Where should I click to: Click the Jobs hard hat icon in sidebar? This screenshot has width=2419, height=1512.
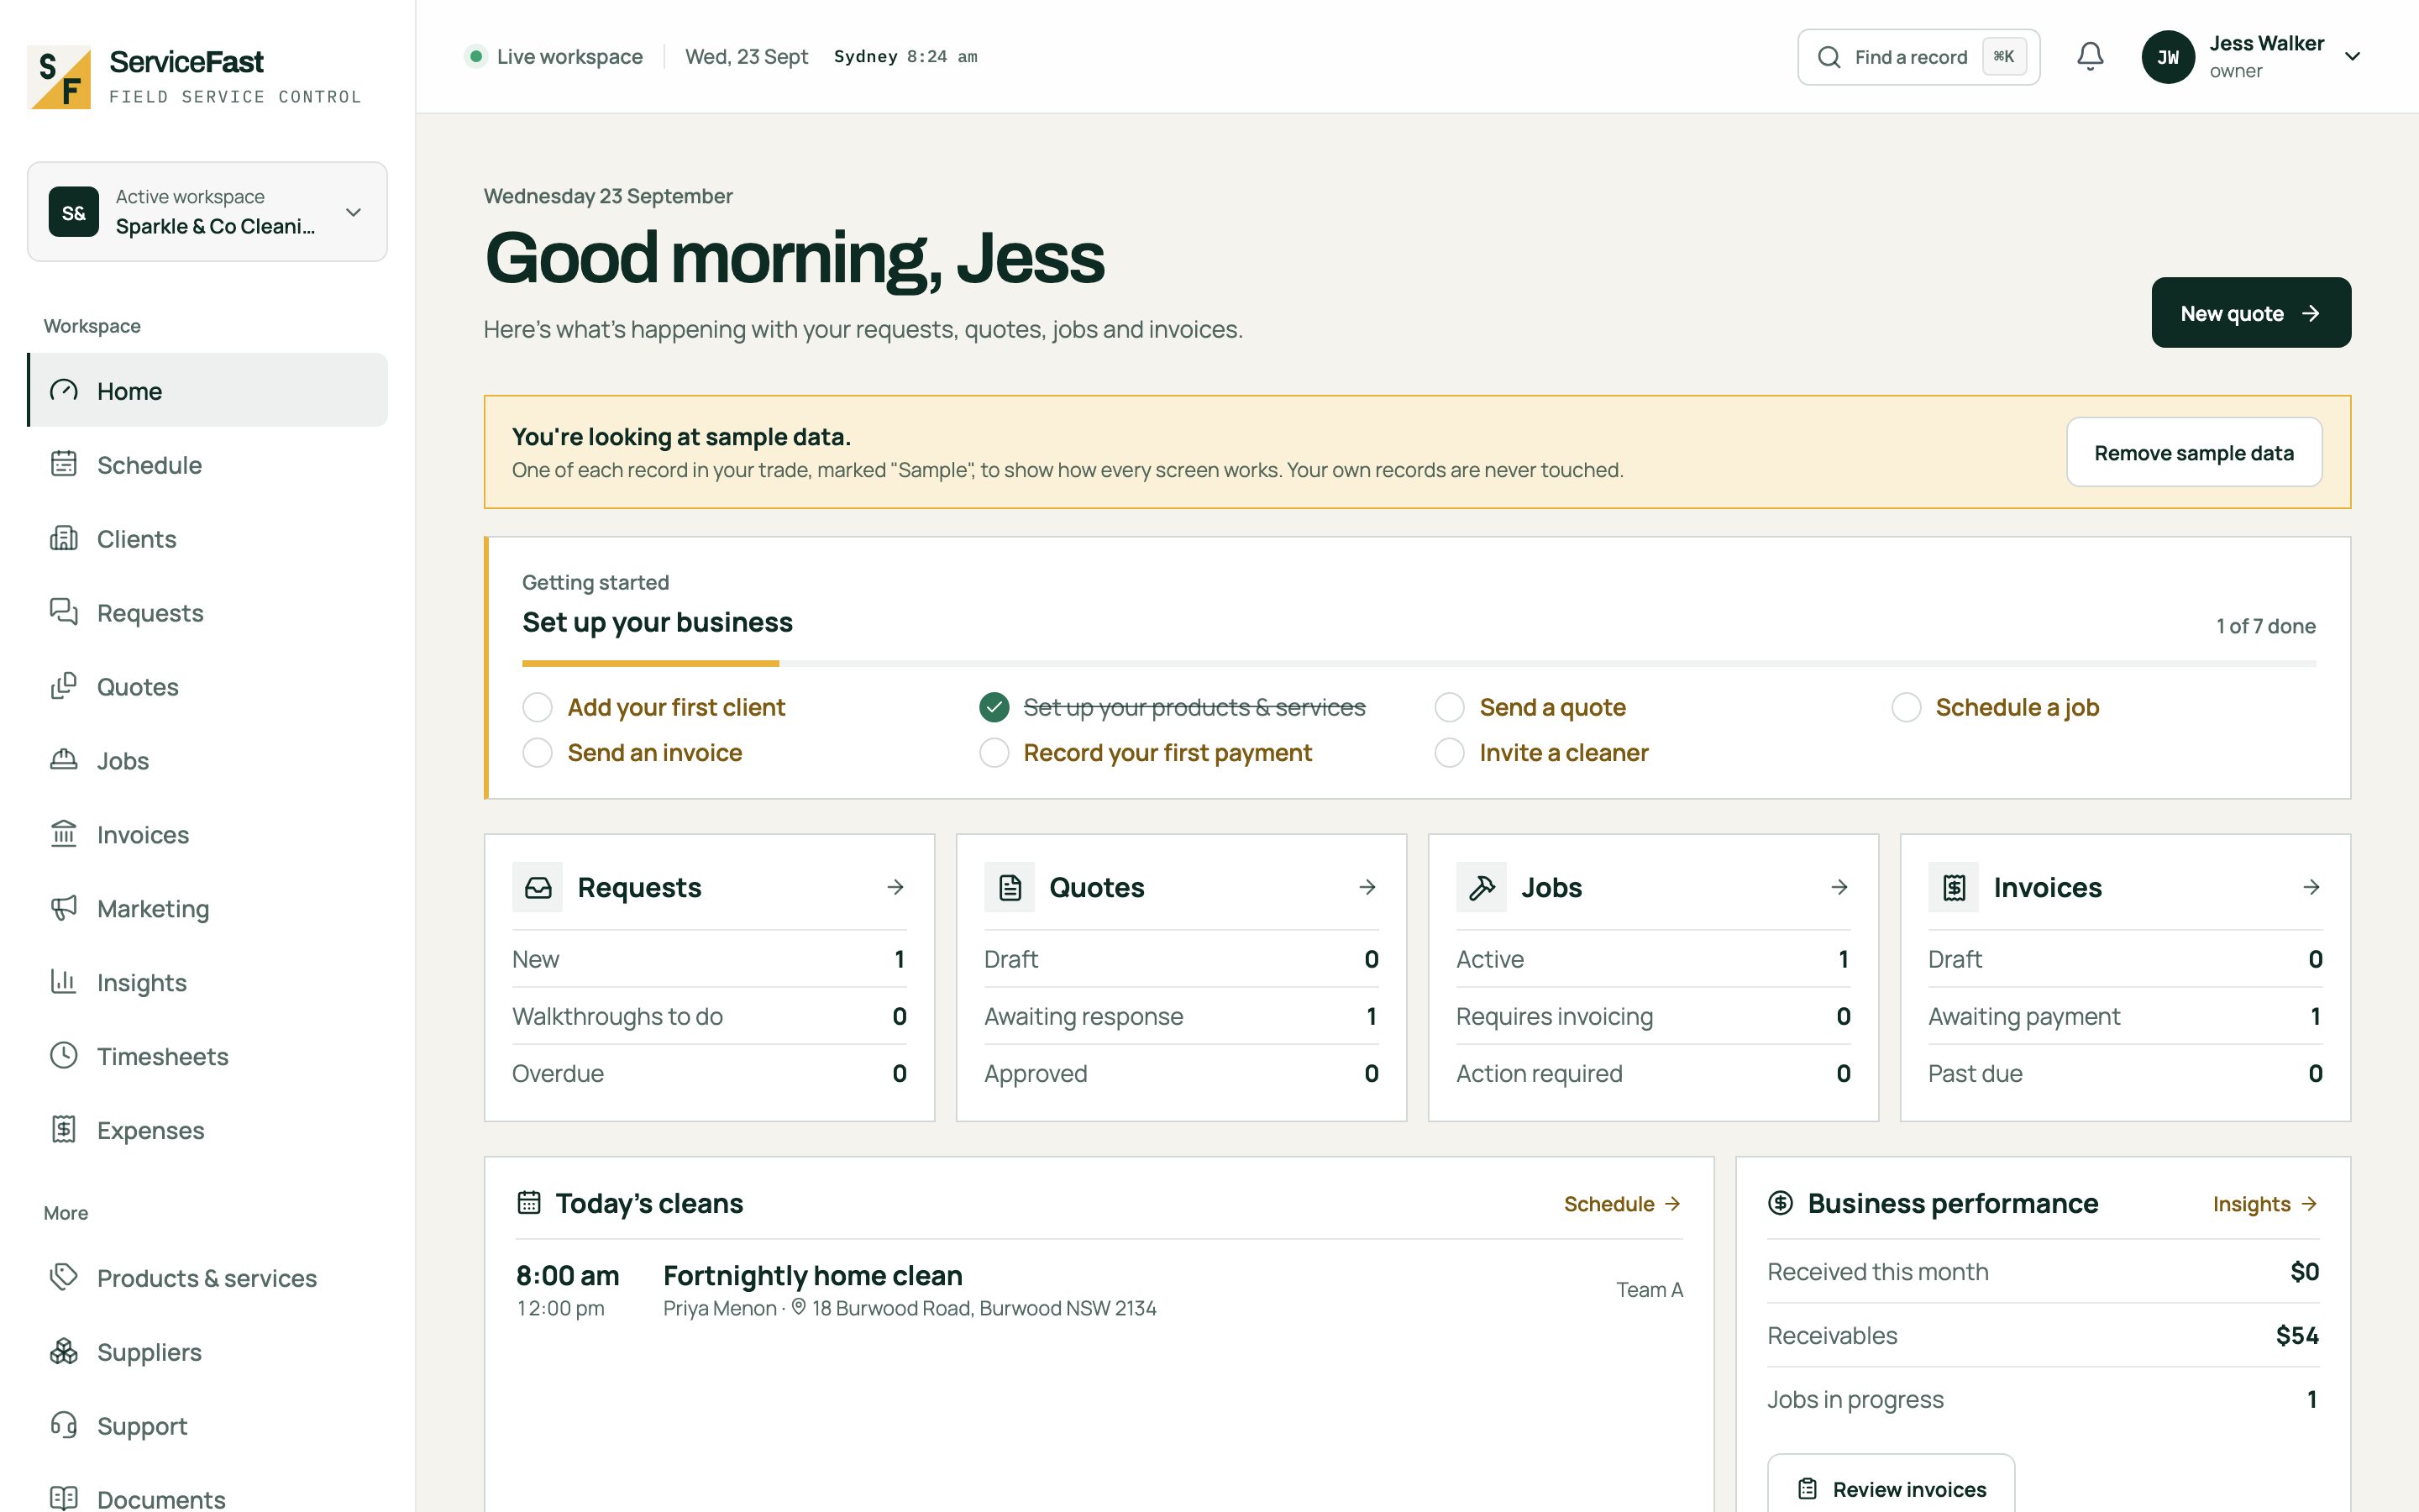[64, 760]
